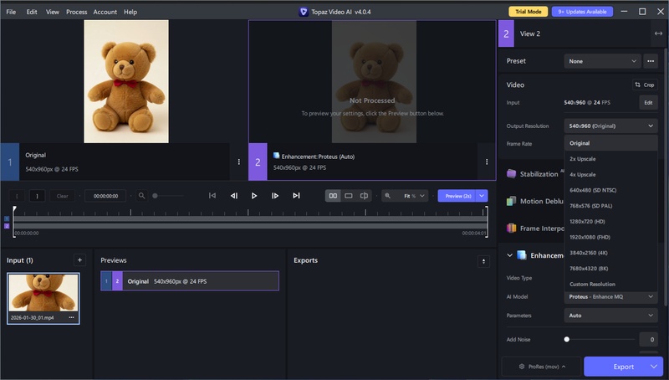Open the AI Model Proteus dropdown
This screenshot has height=380, width=669.
611,297
